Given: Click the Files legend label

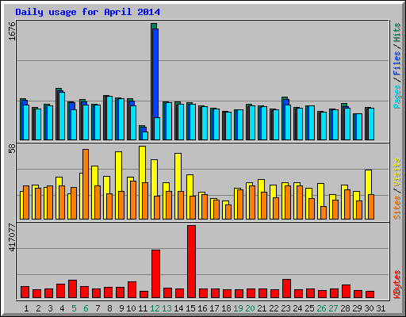Looking at the screenshot, I should 396,63.
